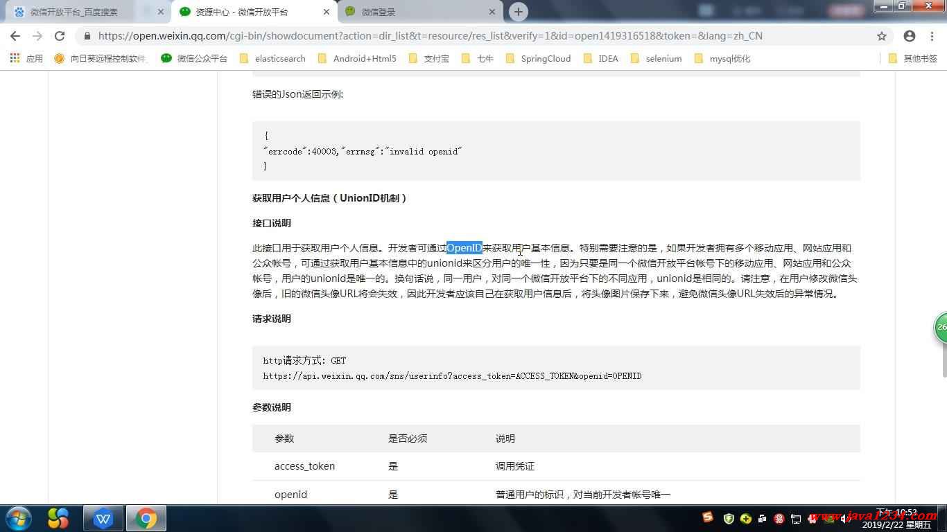This screenshot has width=947, height=532.
Task: Click the 是否必须 column header
Action: [x=408, y=438]
